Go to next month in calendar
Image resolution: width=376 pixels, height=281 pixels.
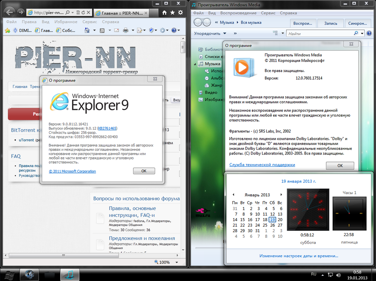281,195
